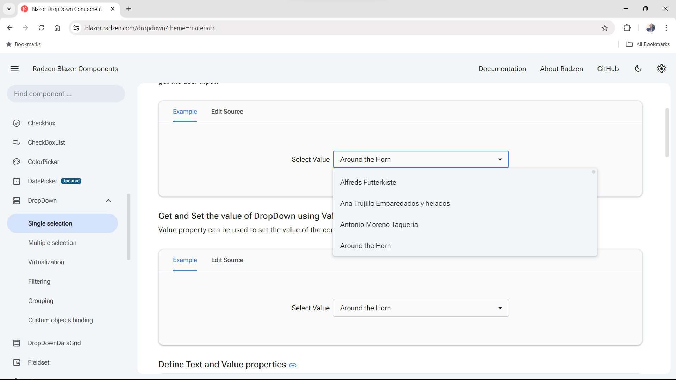Click the CheckBoxList icon in sidebar

[17, 142]
